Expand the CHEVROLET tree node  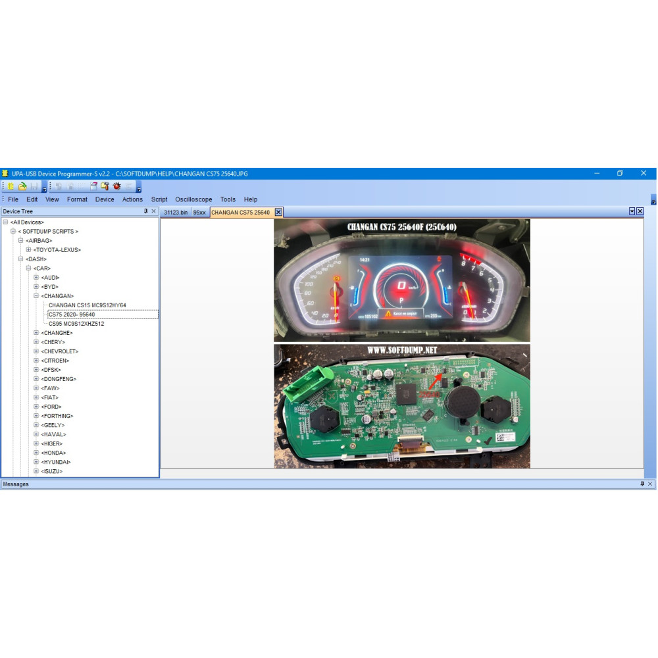[x=36, y=351]
